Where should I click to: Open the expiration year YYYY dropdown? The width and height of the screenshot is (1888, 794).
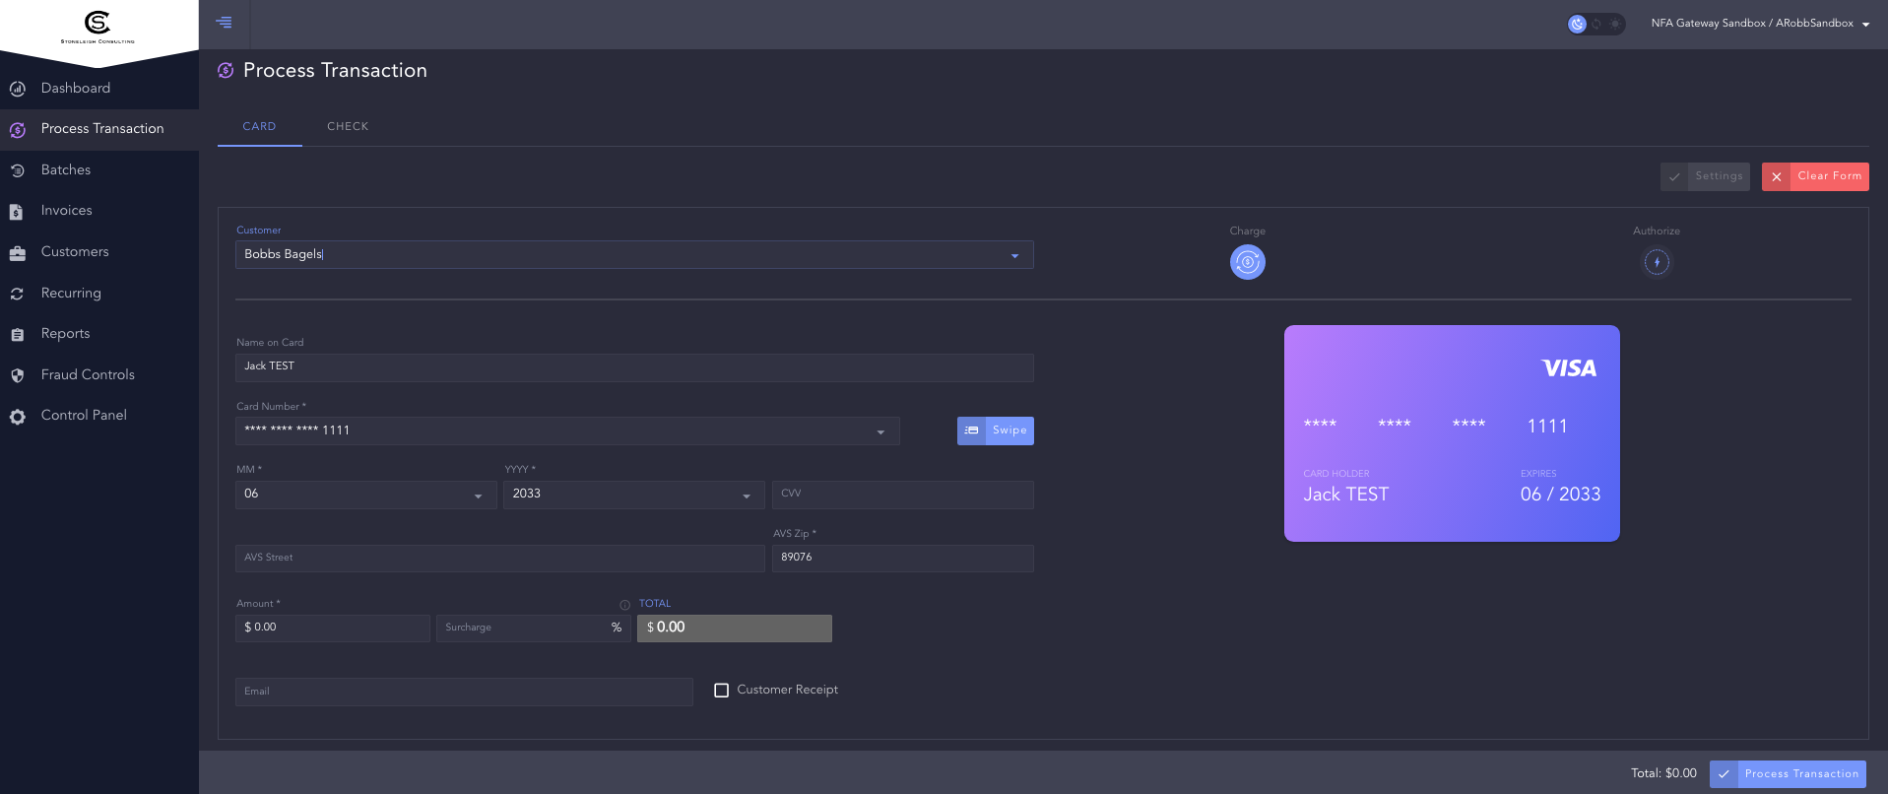pyautogui.click(x=747, y=496)
